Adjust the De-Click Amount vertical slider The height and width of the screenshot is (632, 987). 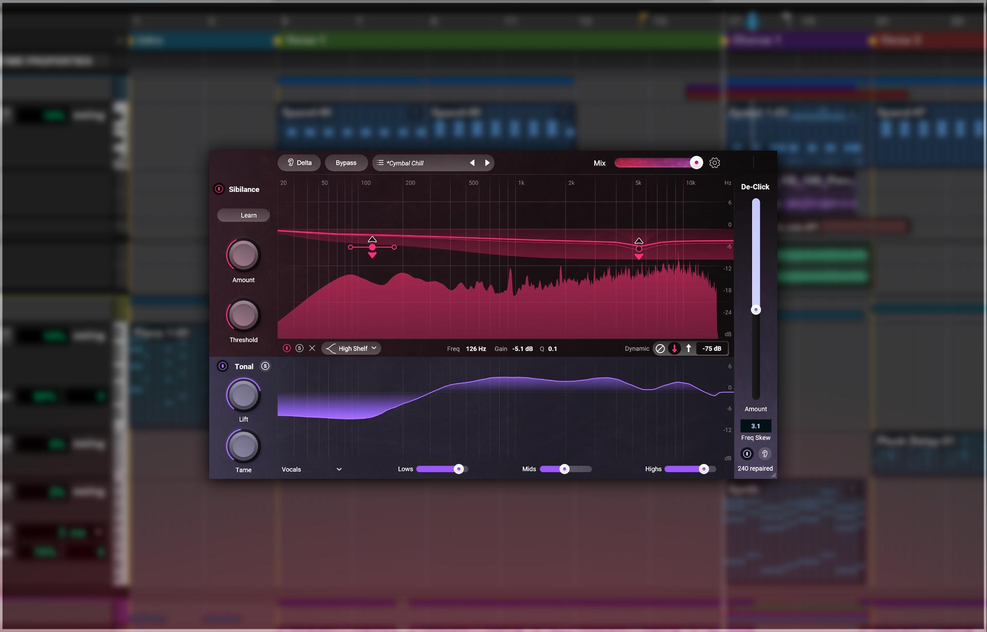click(x=756, y=310)
